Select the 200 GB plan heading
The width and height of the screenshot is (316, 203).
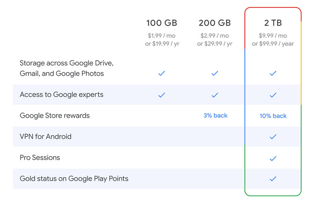215,23
